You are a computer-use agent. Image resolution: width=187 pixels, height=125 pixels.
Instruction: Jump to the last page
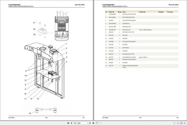point(93,123)
